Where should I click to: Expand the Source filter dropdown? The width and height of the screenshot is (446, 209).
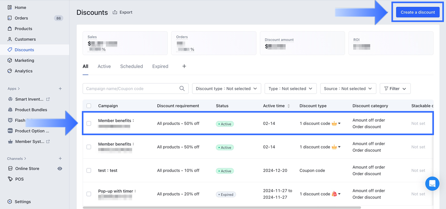tap(348, 89)
